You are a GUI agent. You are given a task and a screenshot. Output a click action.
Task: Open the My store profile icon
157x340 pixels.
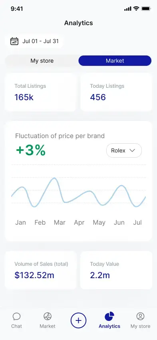[x=140, y=316]
